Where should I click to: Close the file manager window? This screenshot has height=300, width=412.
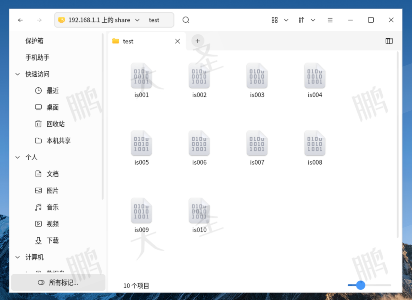click(x=391, y=20)
